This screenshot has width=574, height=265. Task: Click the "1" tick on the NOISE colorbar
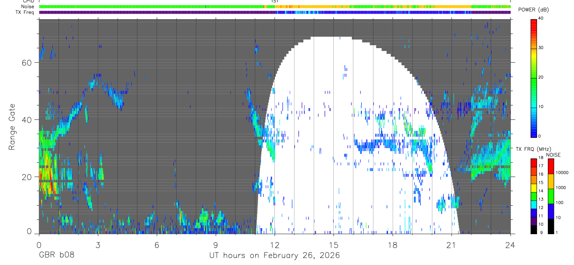point(557,232)
